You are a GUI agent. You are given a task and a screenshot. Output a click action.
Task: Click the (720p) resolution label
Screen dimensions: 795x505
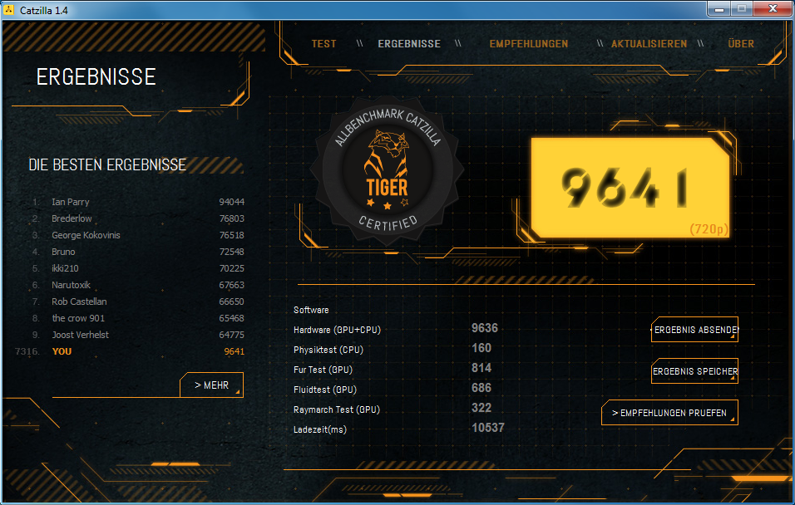(709, 229)
